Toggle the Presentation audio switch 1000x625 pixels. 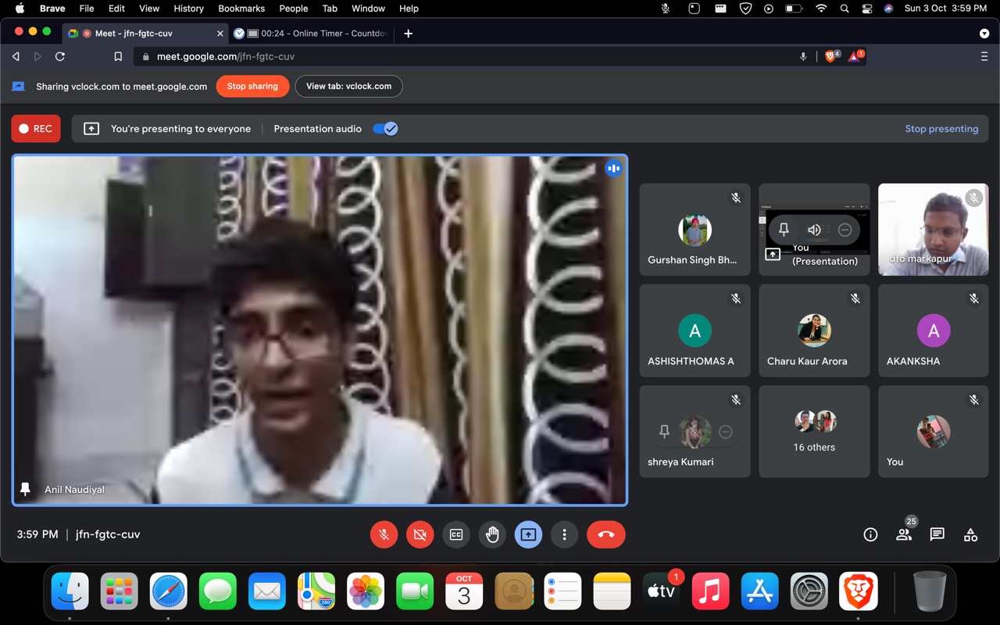tap(385, 129)
